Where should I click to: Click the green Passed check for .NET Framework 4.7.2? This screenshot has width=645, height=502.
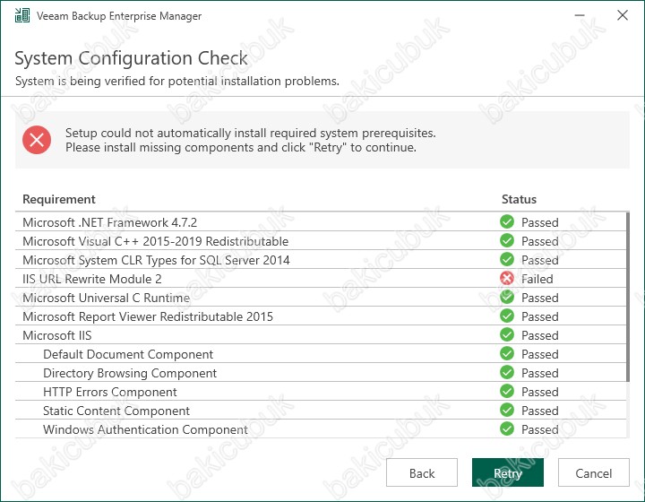pos(507,221)
